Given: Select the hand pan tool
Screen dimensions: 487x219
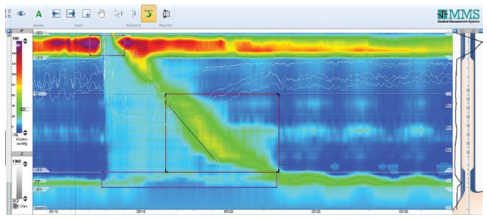Looking at the screenshot, I should click(101, 13).
